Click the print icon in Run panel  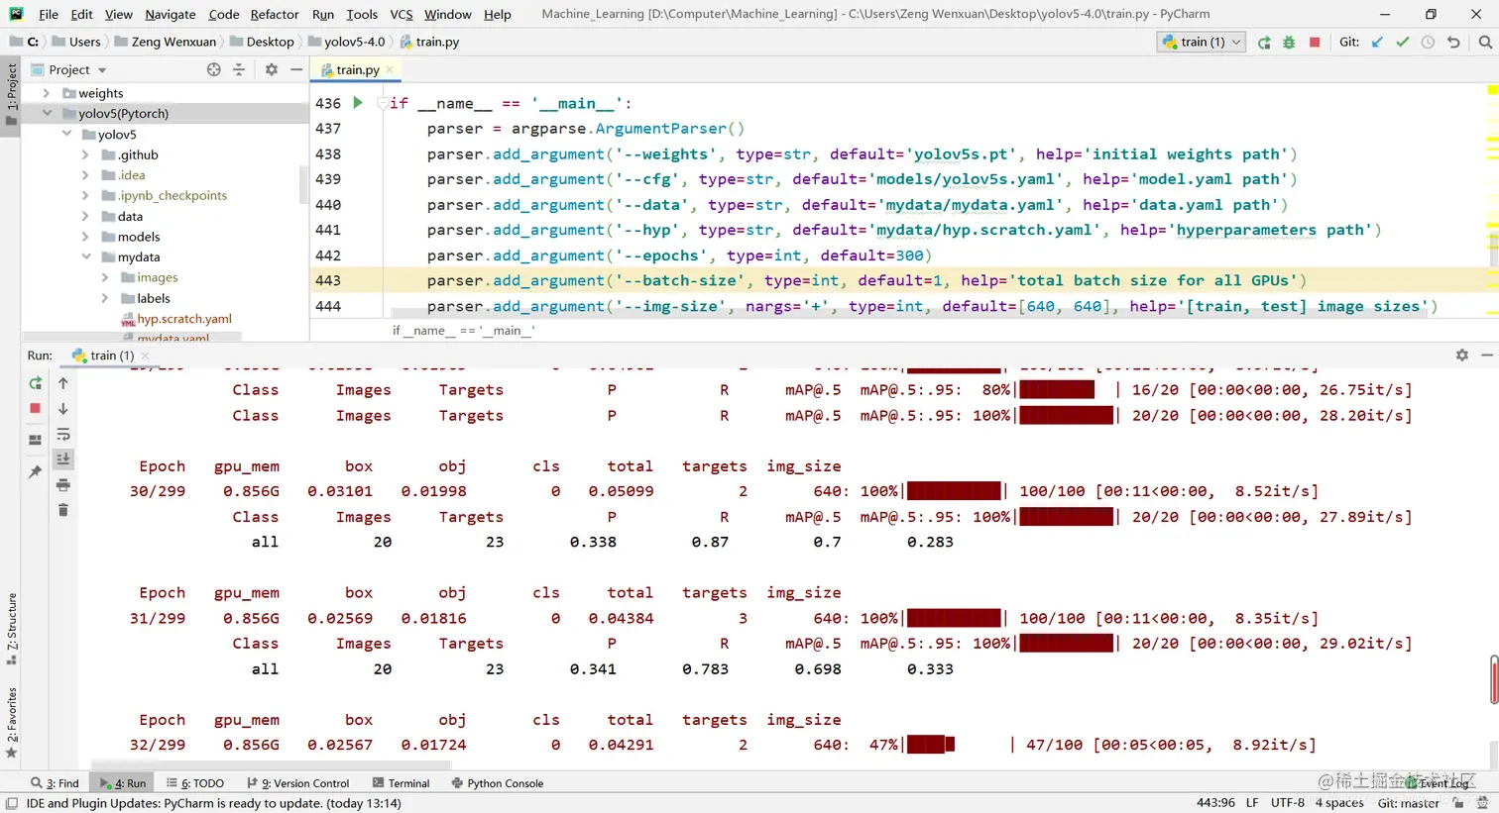click(63, 484)
